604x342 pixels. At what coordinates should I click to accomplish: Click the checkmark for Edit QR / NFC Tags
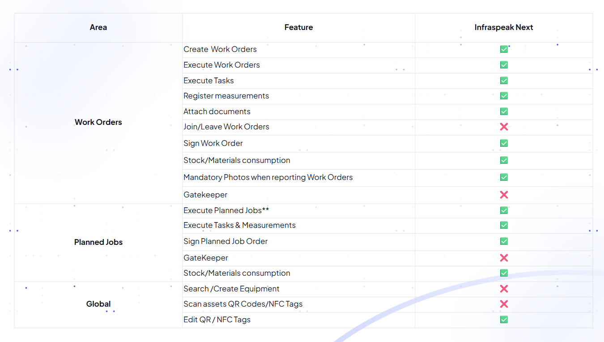[x=504, y=320]
